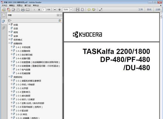
Task: Click the document vertical scrollbar up arrow
Action: [161, 14]
